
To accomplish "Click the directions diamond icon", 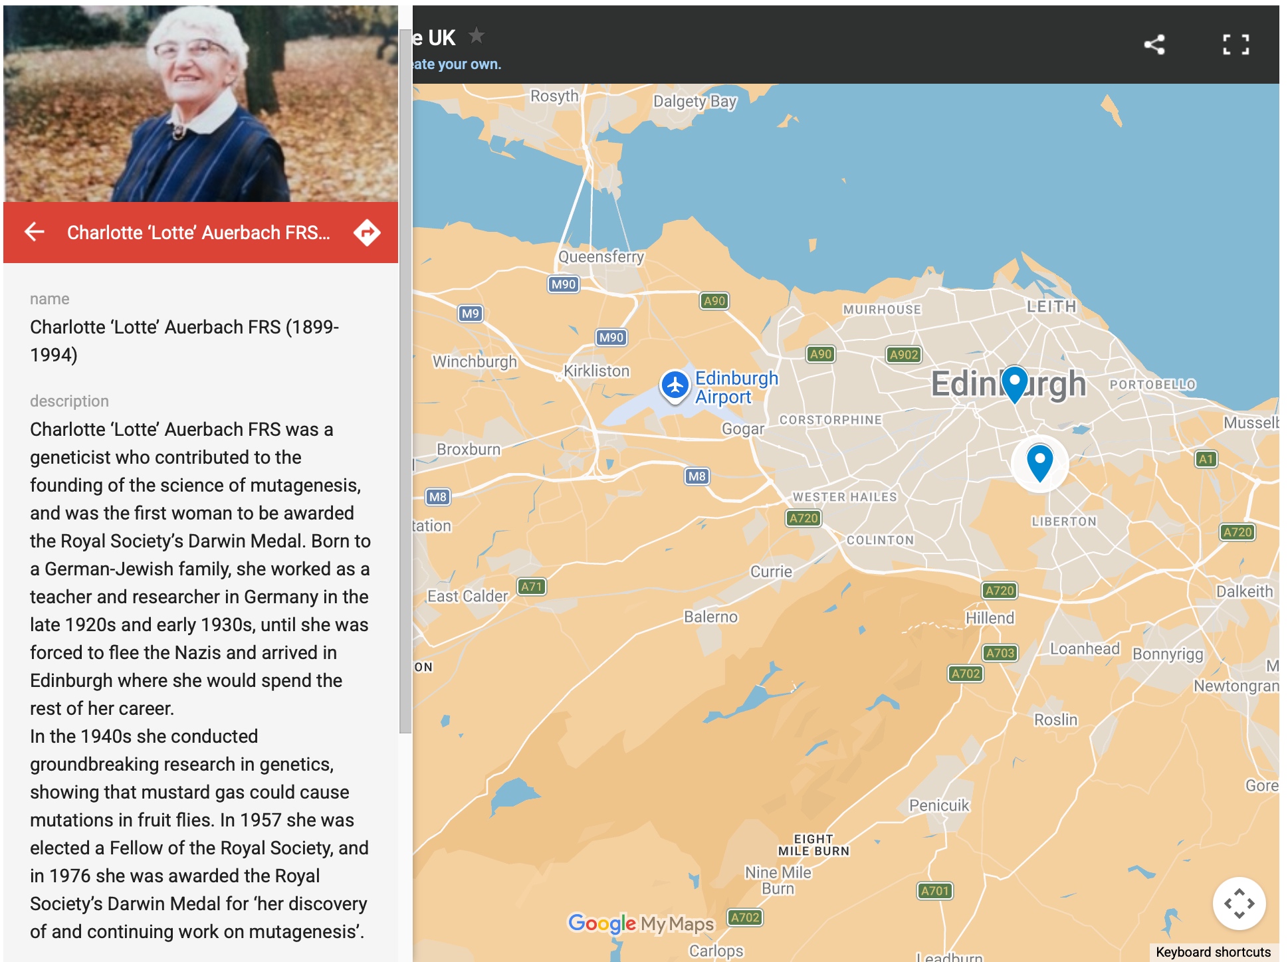I will pyautogui.click(x=367, y=232).
